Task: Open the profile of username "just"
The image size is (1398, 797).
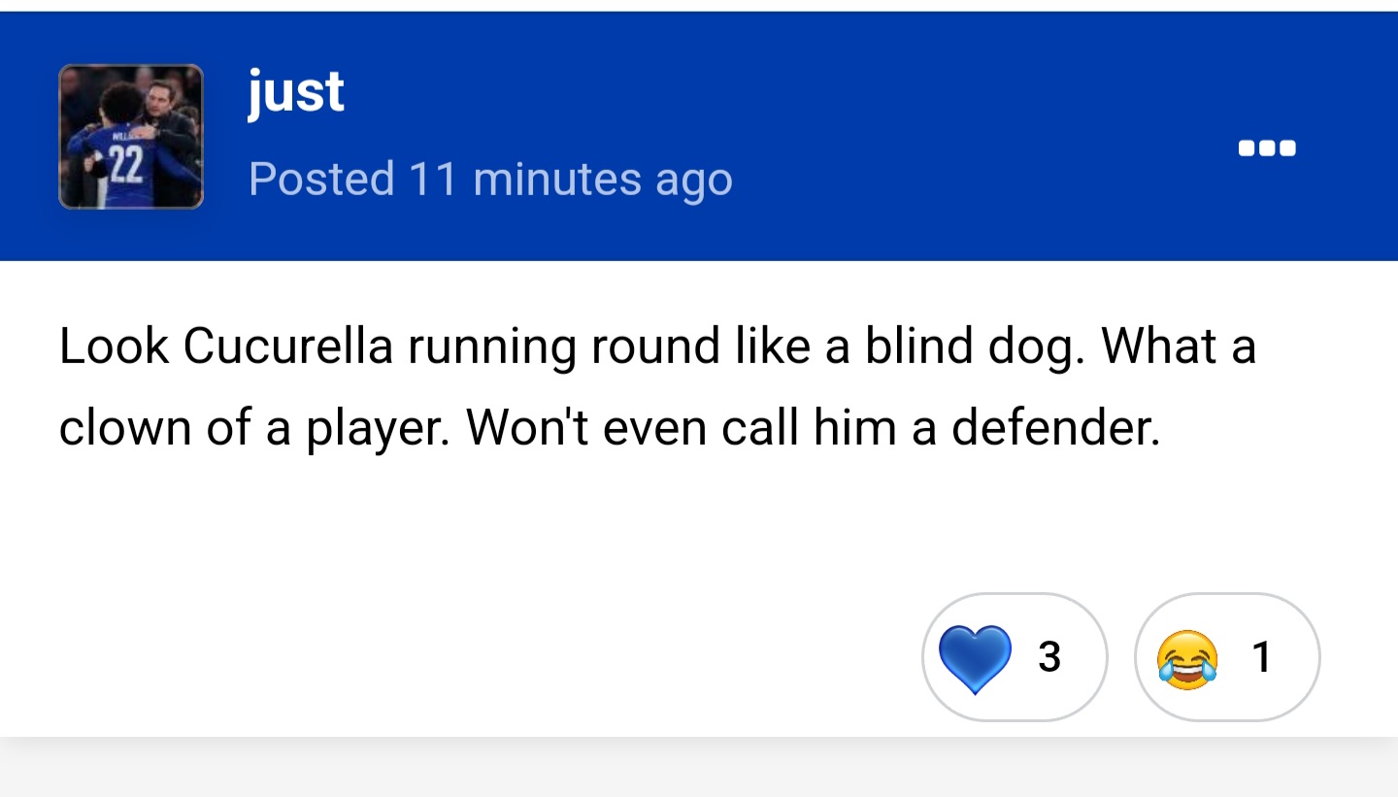Action: (296, 93)
